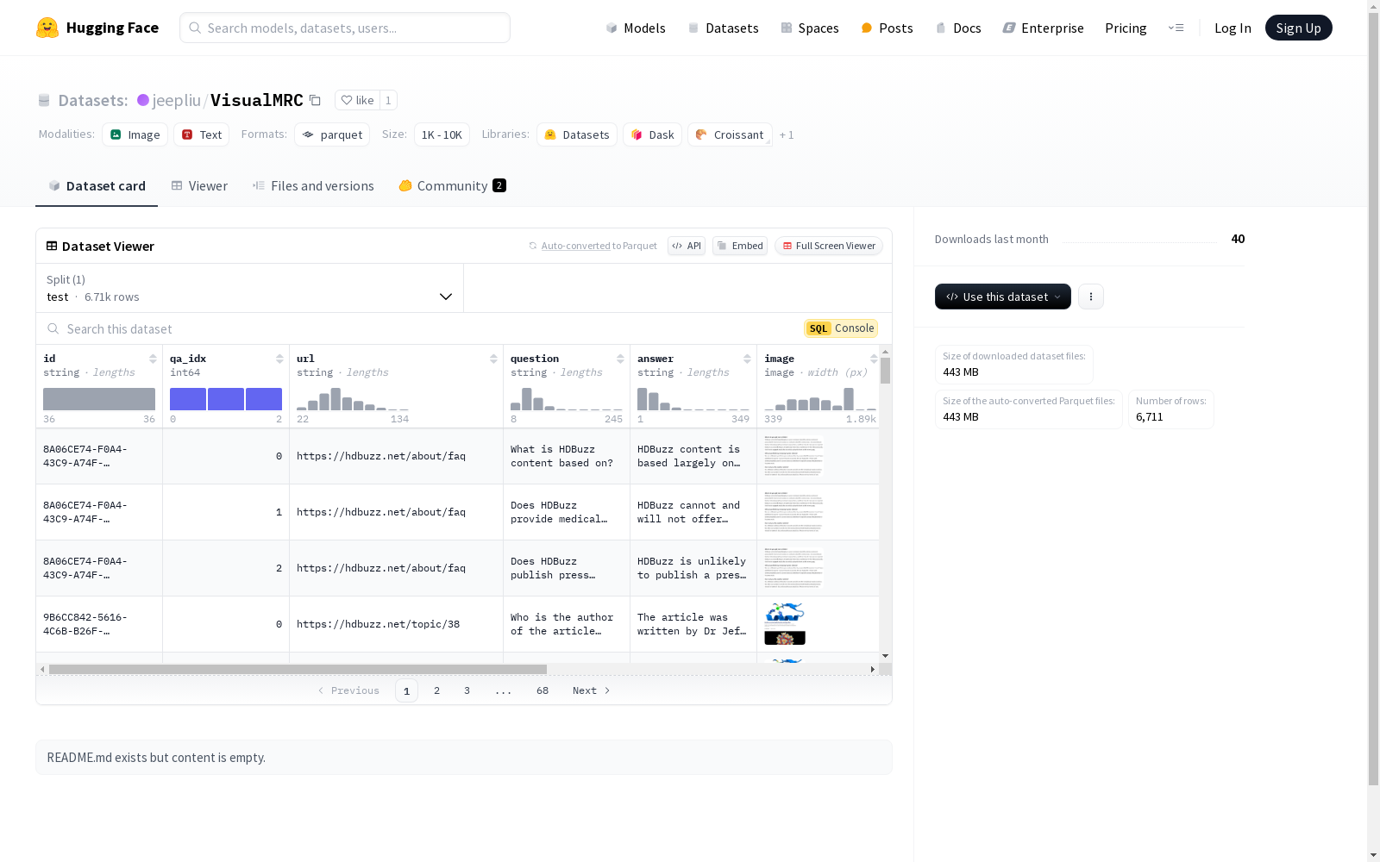
Task: Sort by the qa_idx column arrows
Action: click(x=279, y=359)
